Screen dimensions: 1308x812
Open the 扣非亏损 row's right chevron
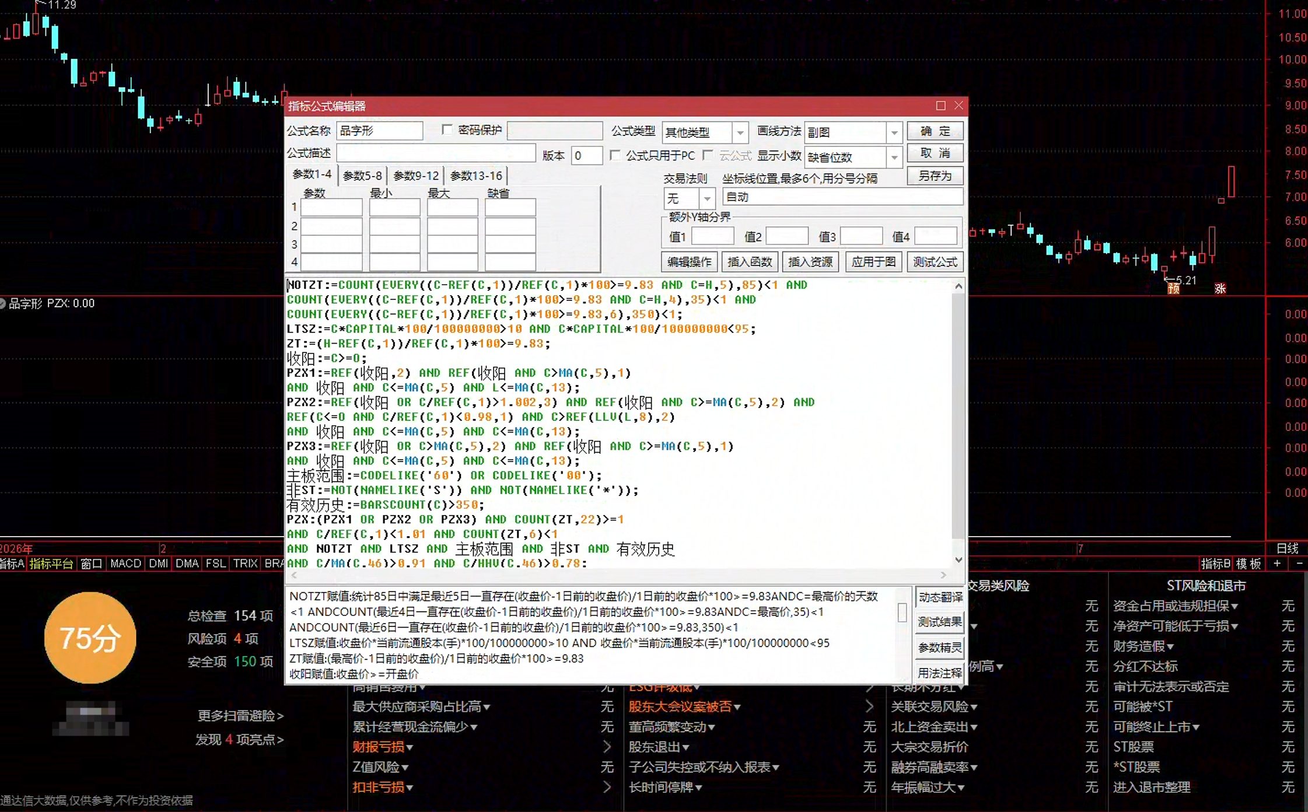click(607, 787)
